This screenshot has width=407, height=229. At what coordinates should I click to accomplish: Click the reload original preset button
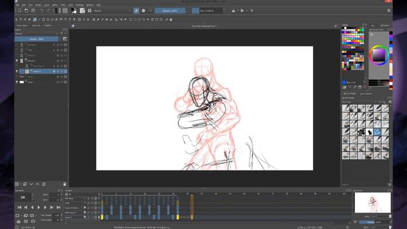(150, 11)
